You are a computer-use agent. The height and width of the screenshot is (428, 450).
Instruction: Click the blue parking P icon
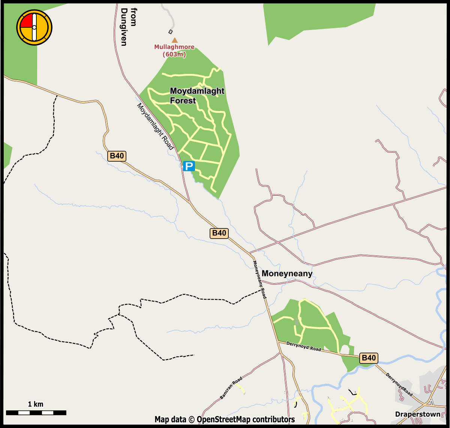coord(189,166)
